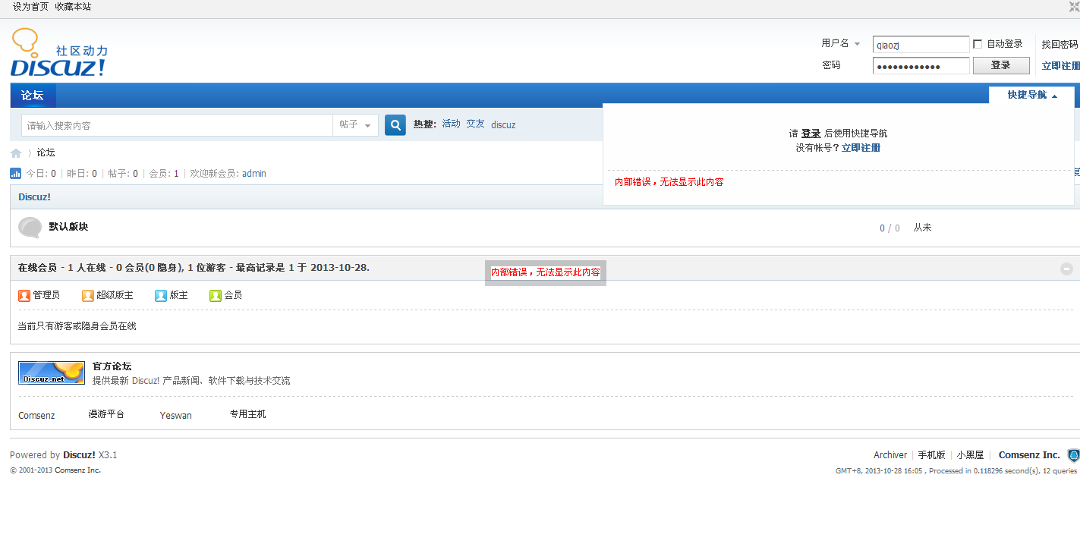This screenshot has width=1080, height=547.
Task: Click 论坛 in the breadcrumb trail
Action: [46, 153]
